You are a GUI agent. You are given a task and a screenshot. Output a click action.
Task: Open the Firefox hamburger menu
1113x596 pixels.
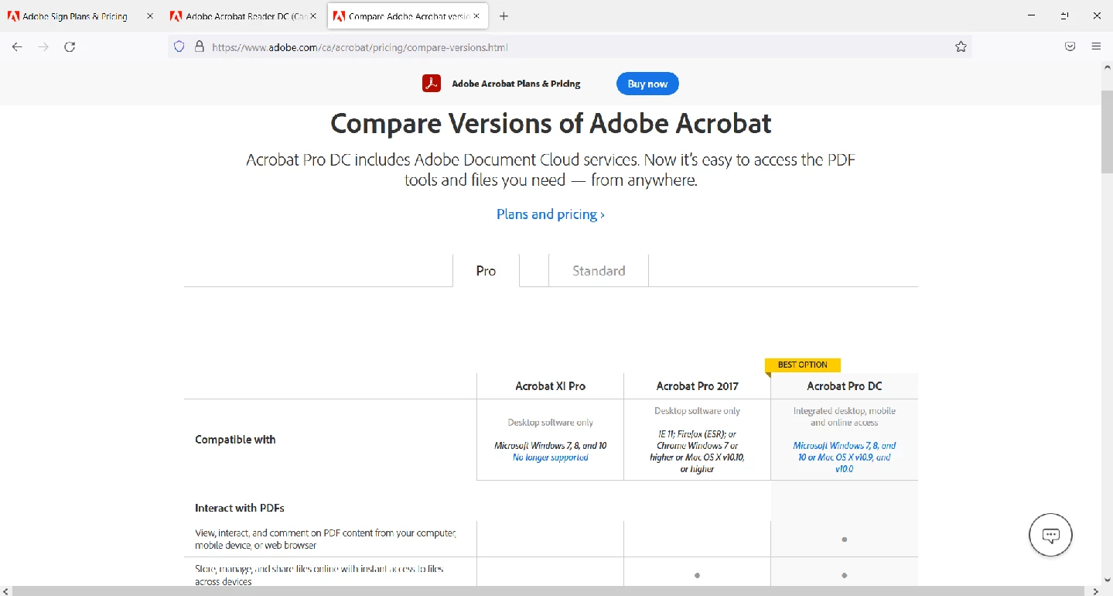(x=1096, y=46)
